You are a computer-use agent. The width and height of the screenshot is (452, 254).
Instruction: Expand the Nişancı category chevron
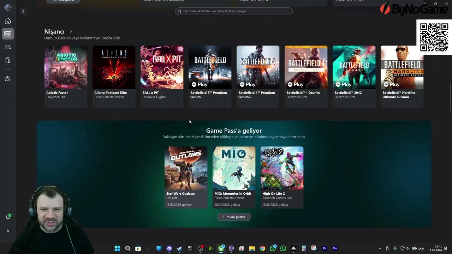(71, 32)
